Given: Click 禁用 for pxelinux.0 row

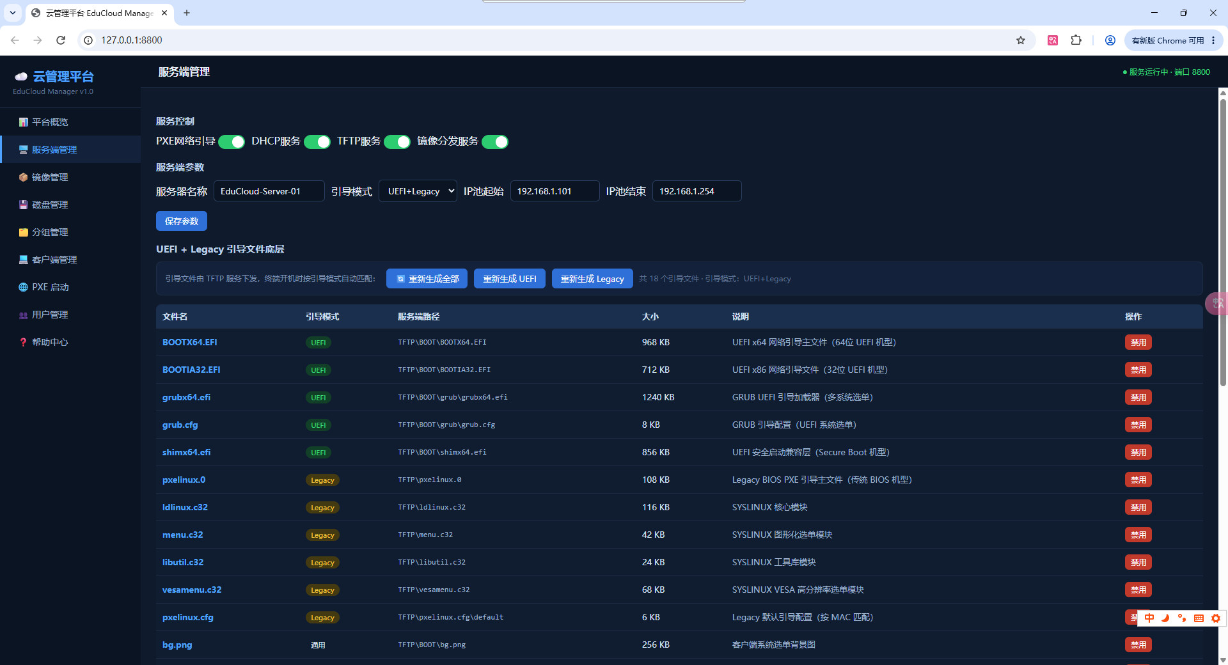Looking at the screenshot, I should point(1138,480).
